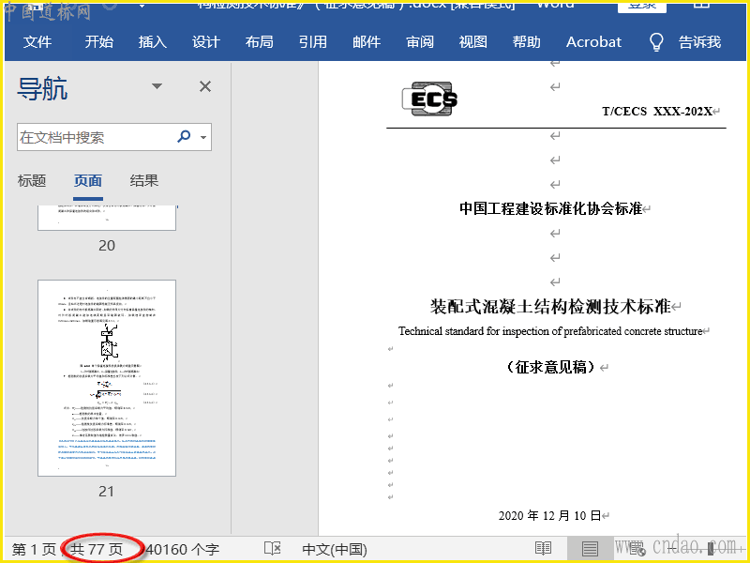Click the 装配式混凝土结构检测技术标准 title
The width and height of the screenshot is (750, 563).
550,307
